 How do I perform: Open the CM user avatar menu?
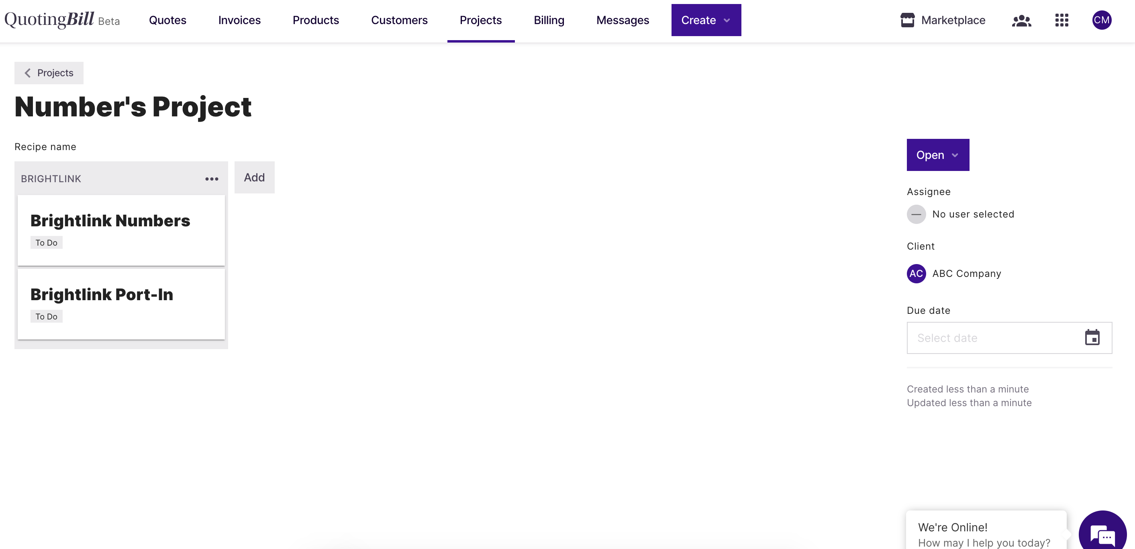1101,20
